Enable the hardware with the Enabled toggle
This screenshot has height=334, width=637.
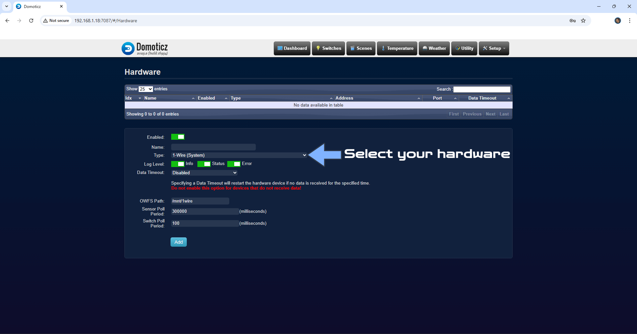pyautogui.click(x=178, y=136)
